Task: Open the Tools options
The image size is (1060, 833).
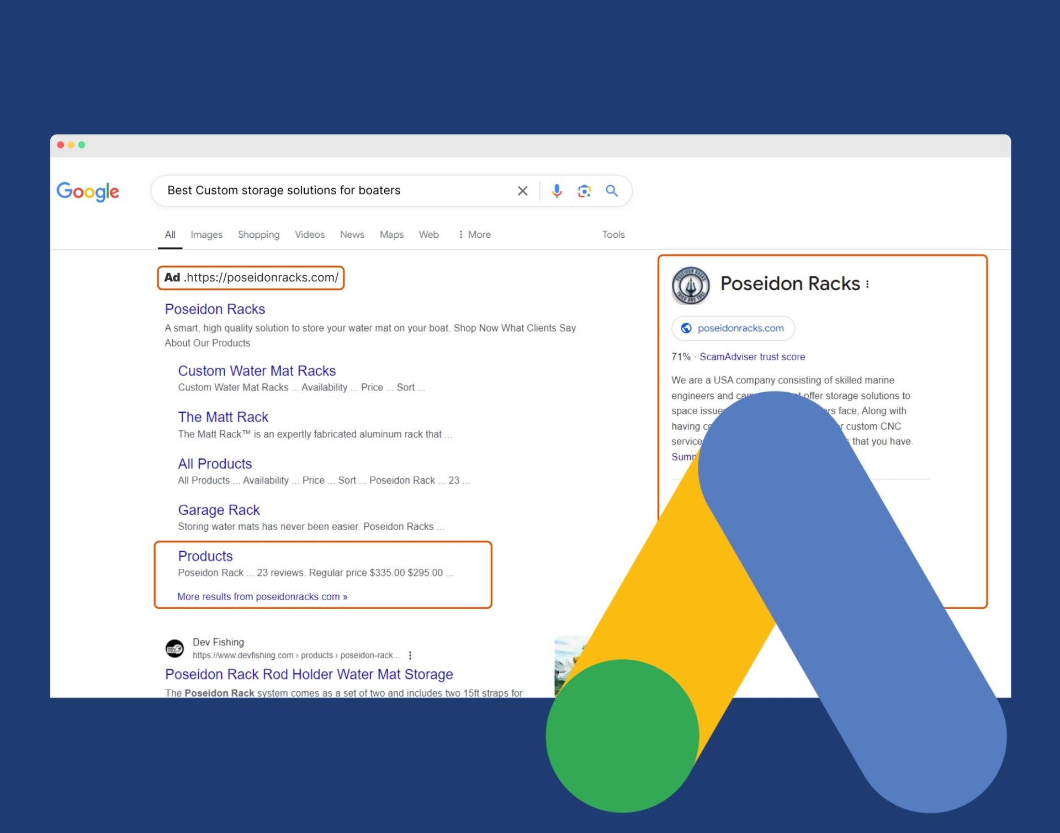Action: pos(613,234)
